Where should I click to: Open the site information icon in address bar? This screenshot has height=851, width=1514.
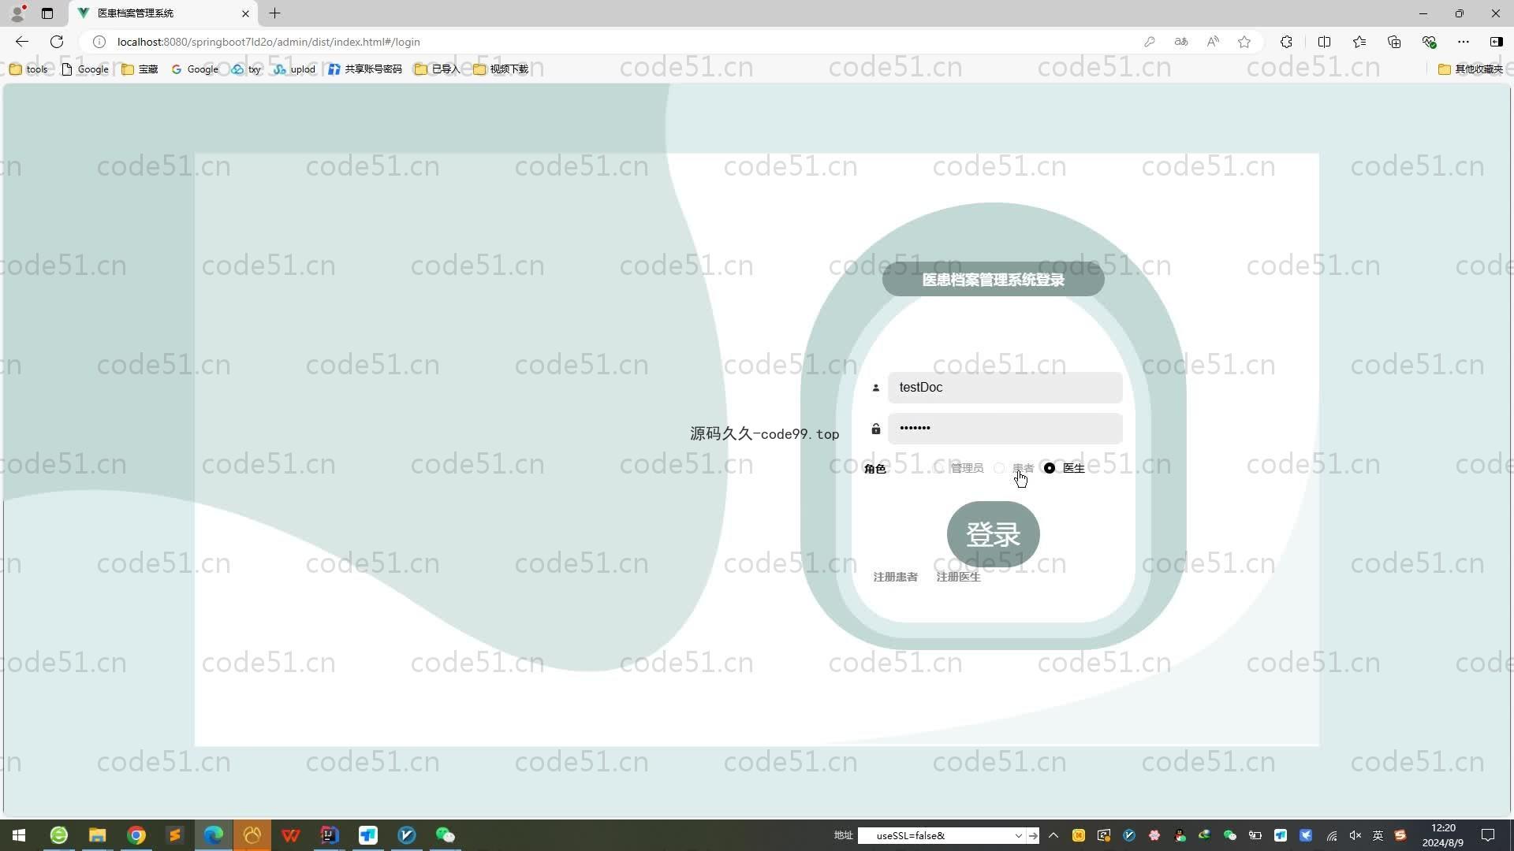pyautogui.click(x=99, y=42)
